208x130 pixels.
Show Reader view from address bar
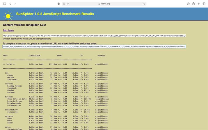click(x=64, y=4)
